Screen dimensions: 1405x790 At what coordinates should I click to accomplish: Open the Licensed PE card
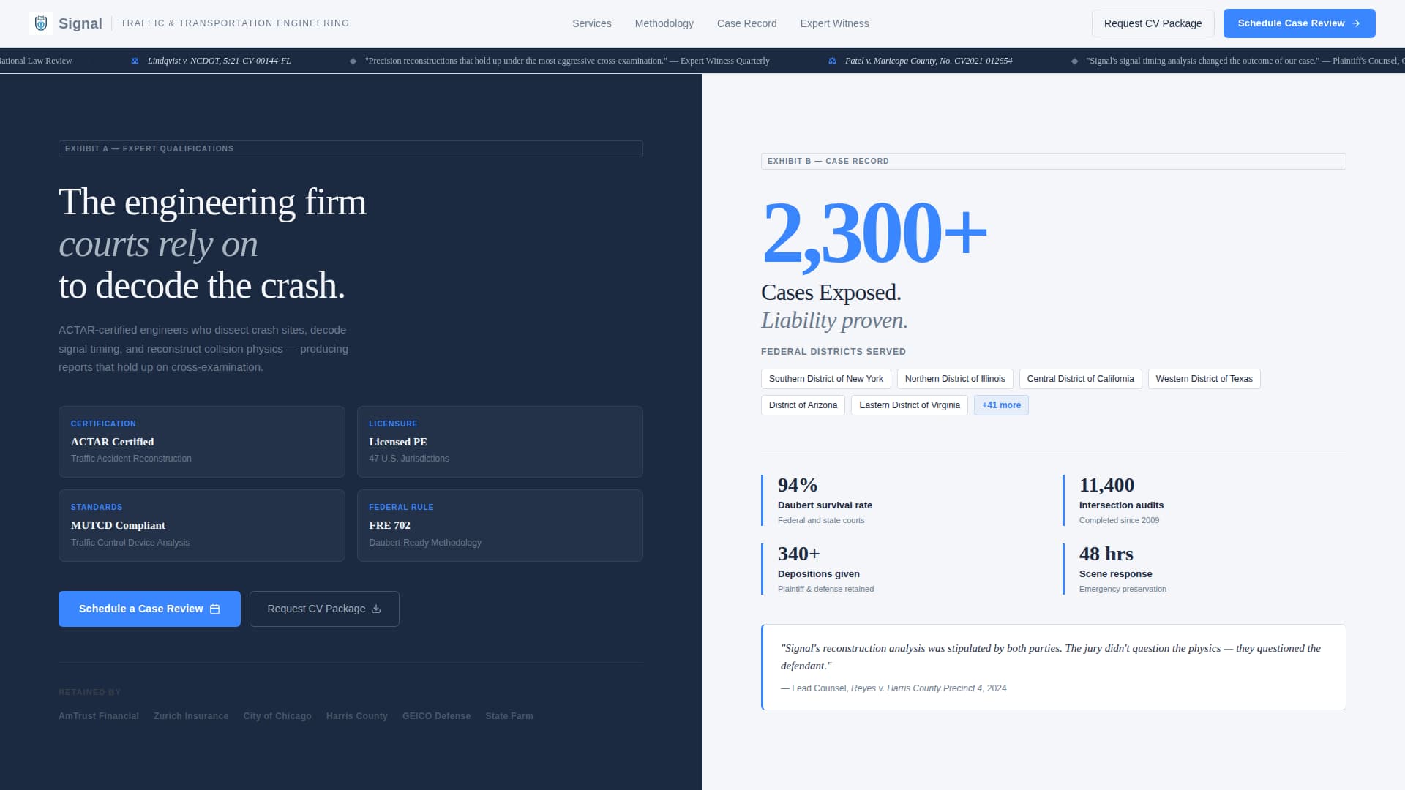pyautogui.click(x=500, y=442)
